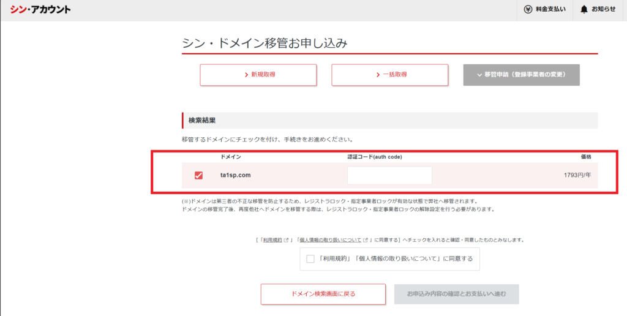The height and width of the screenshot is (316, 627).
Task: Open the 新規取得 tab
Action: coord(258,75)
